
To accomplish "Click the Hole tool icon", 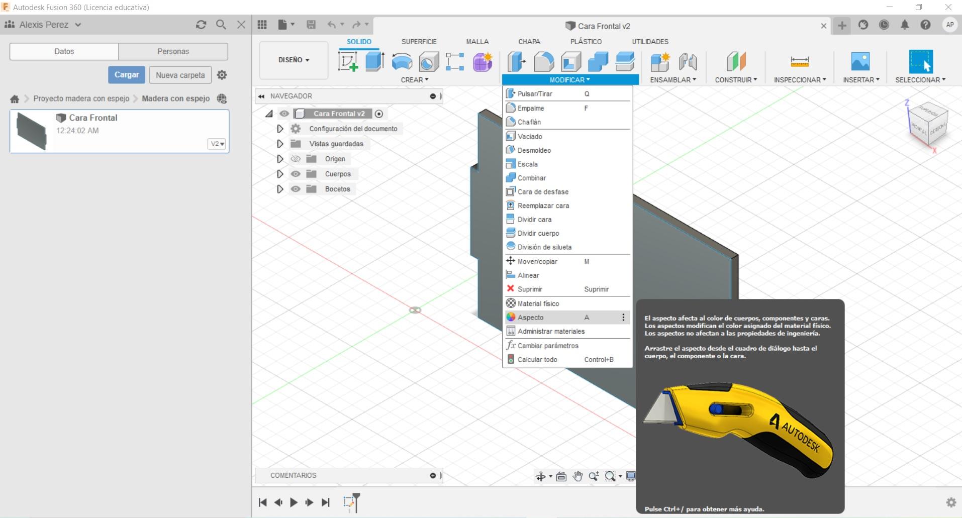I will [429, 62].
